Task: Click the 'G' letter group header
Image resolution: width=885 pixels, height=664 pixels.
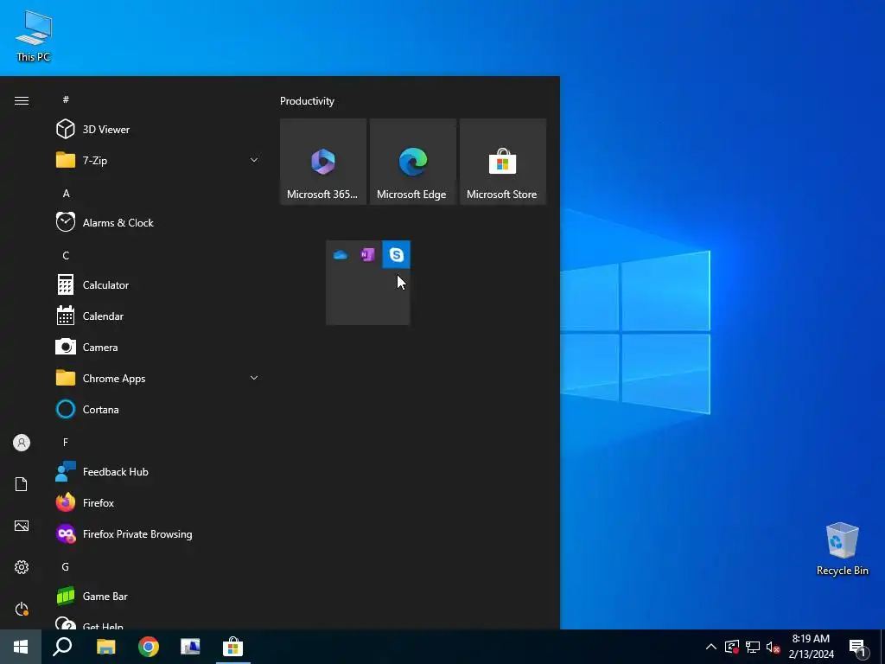Action: point(66,566)
